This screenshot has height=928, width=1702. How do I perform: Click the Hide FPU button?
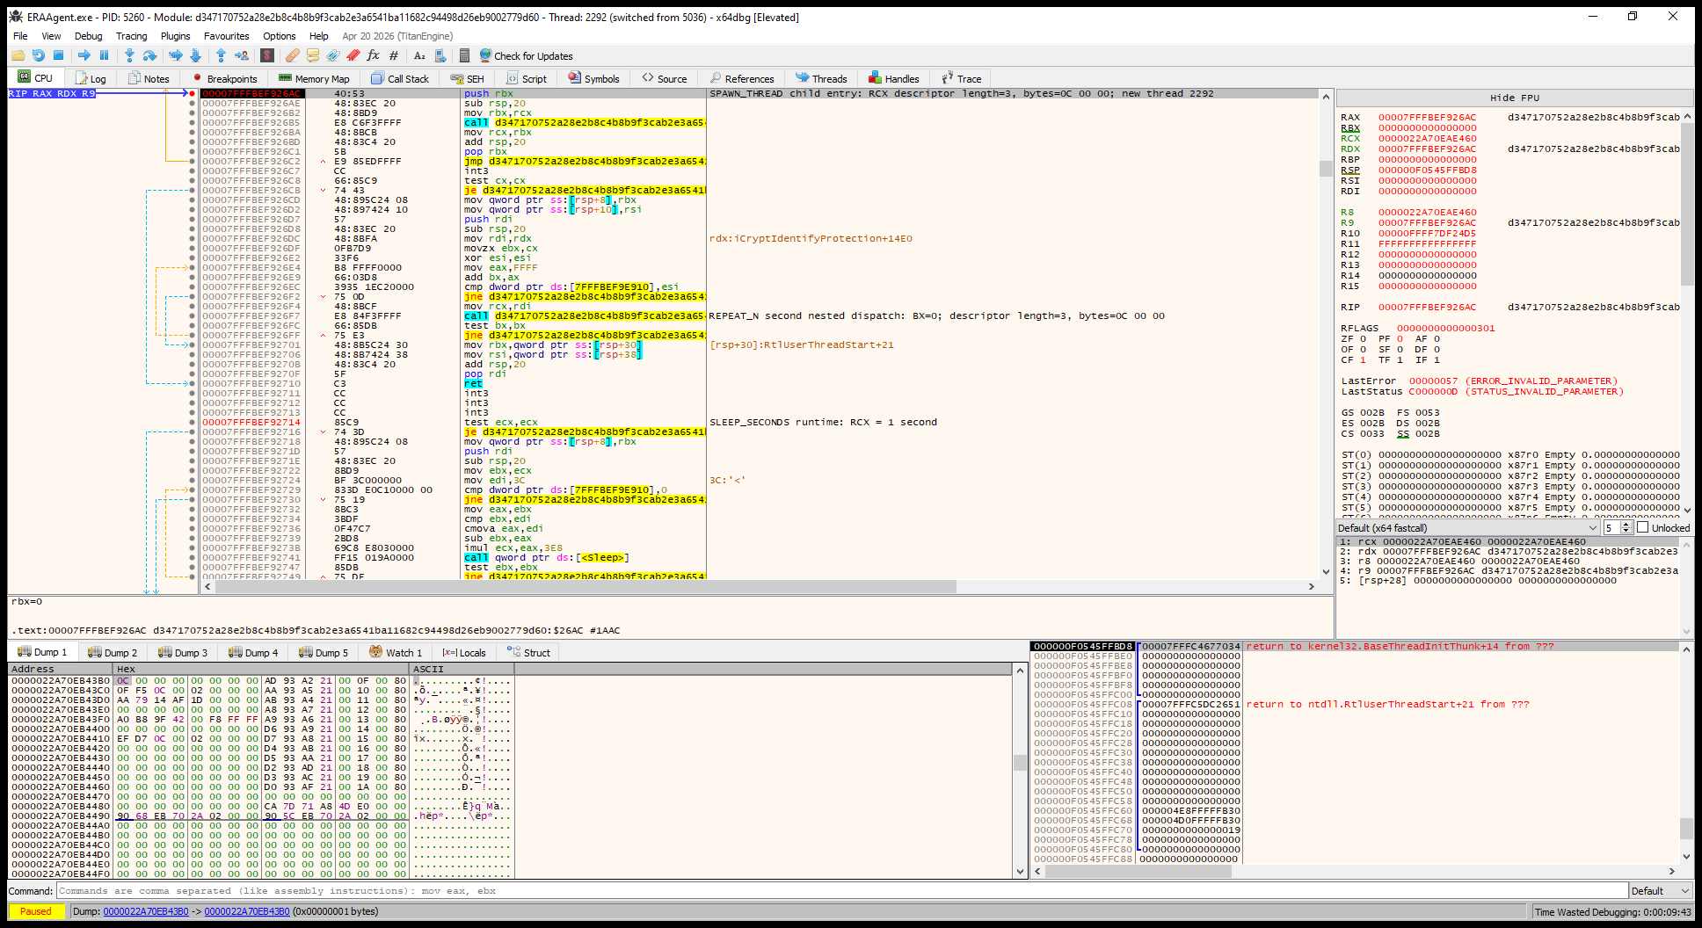[1515, 98]
